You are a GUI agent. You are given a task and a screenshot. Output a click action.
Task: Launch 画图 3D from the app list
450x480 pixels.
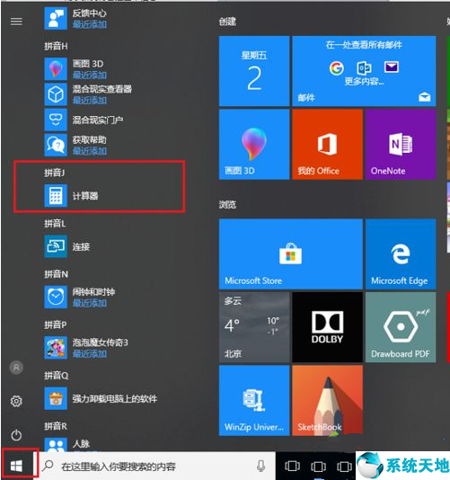[x=56, y=69]
